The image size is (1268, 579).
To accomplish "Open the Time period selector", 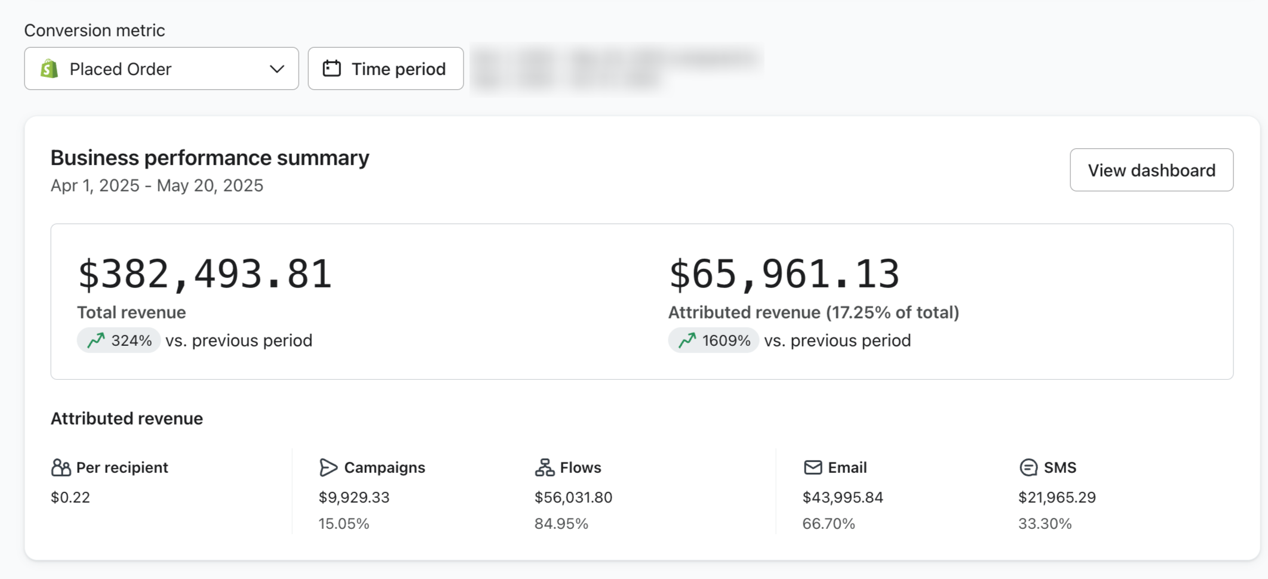I will (x=385, y=68).
